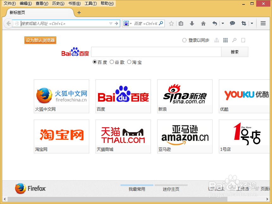Bookmark this page with the star icon

coord(171,23)
